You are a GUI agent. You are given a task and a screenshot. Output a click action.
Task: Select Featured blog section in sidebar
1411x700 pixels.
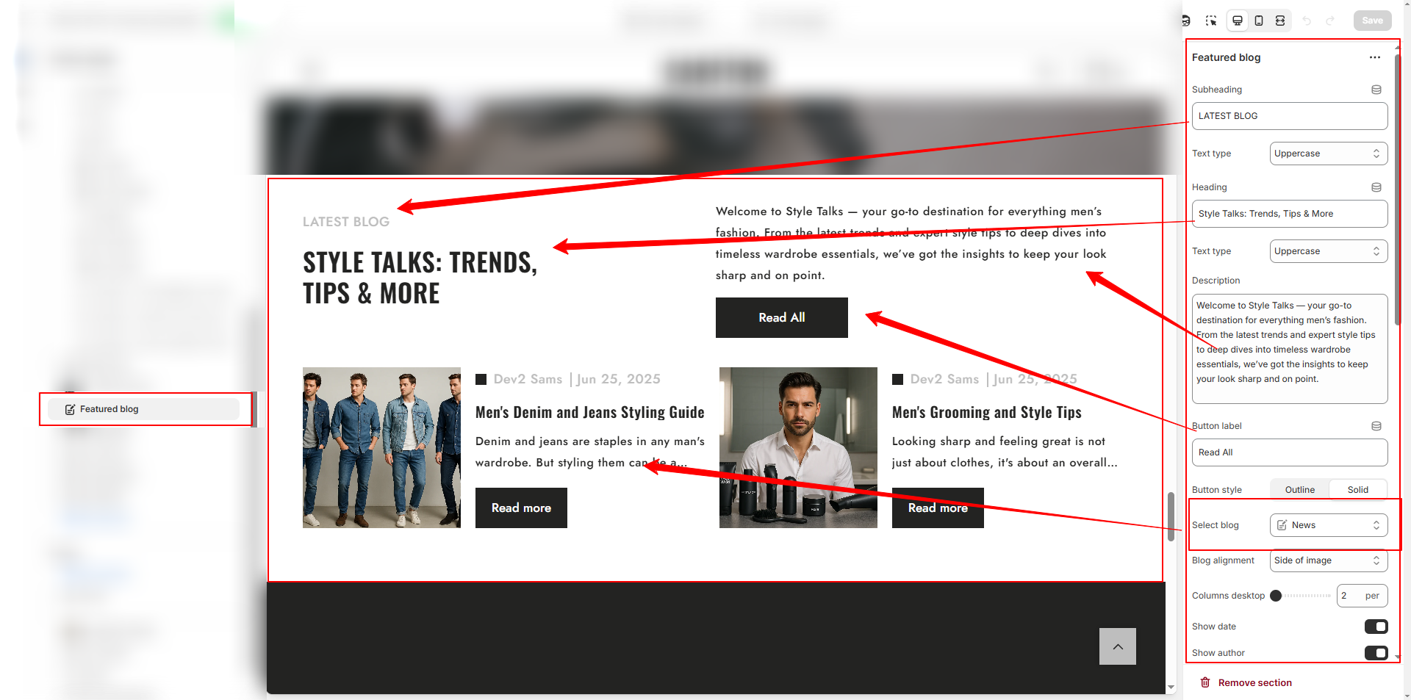[144, 409]
